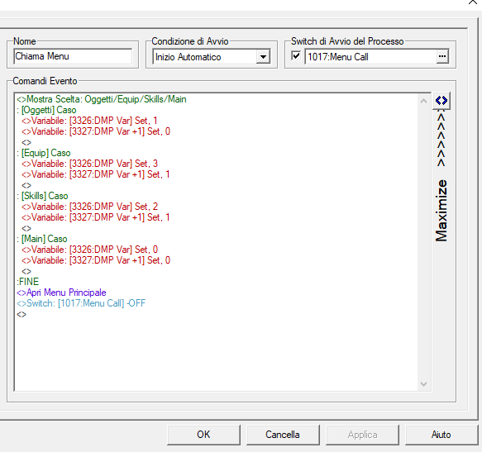Select line Variabile 3326:DMP Var Set, 3
Screen dimensions: 482x452
pyautogui.click(x=90, y=164)
